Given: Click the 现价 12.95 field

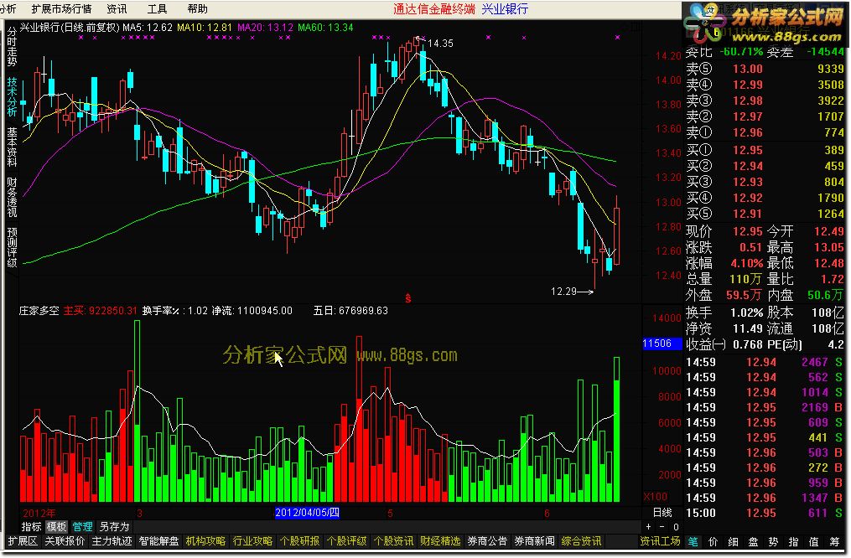Looking at the screenshot, I should [x=724, y=231].
